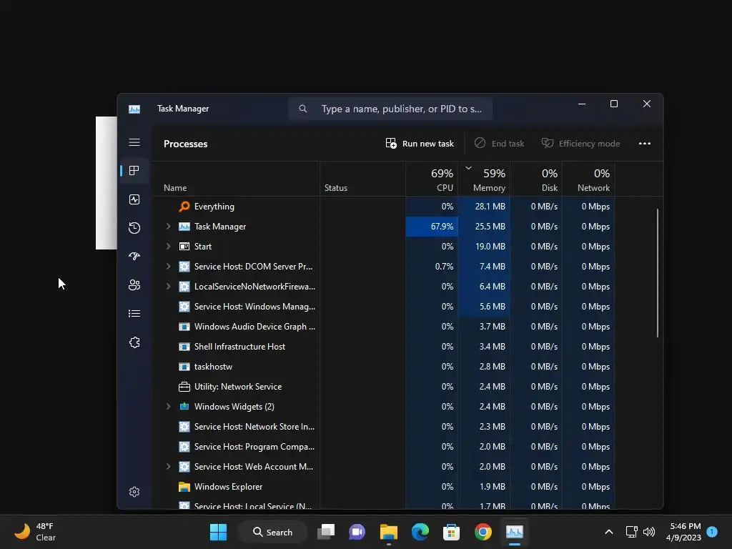
Task: Click the End task button
Action: click(499, 143)
